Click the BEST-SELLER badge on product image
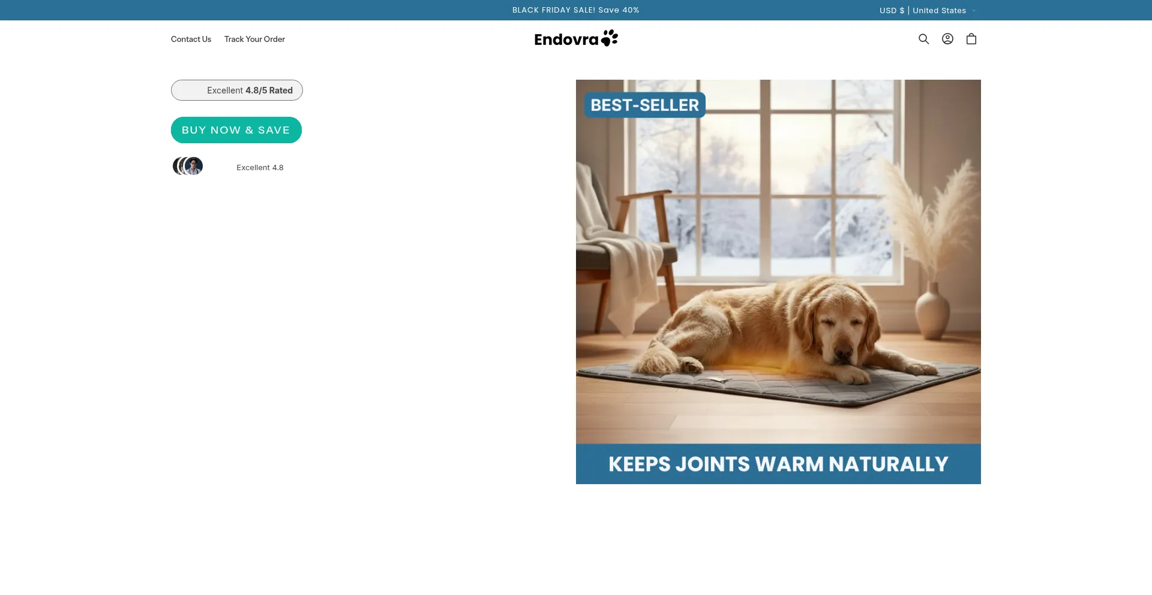Screen dimensions: 1152x595 [645, 105]
